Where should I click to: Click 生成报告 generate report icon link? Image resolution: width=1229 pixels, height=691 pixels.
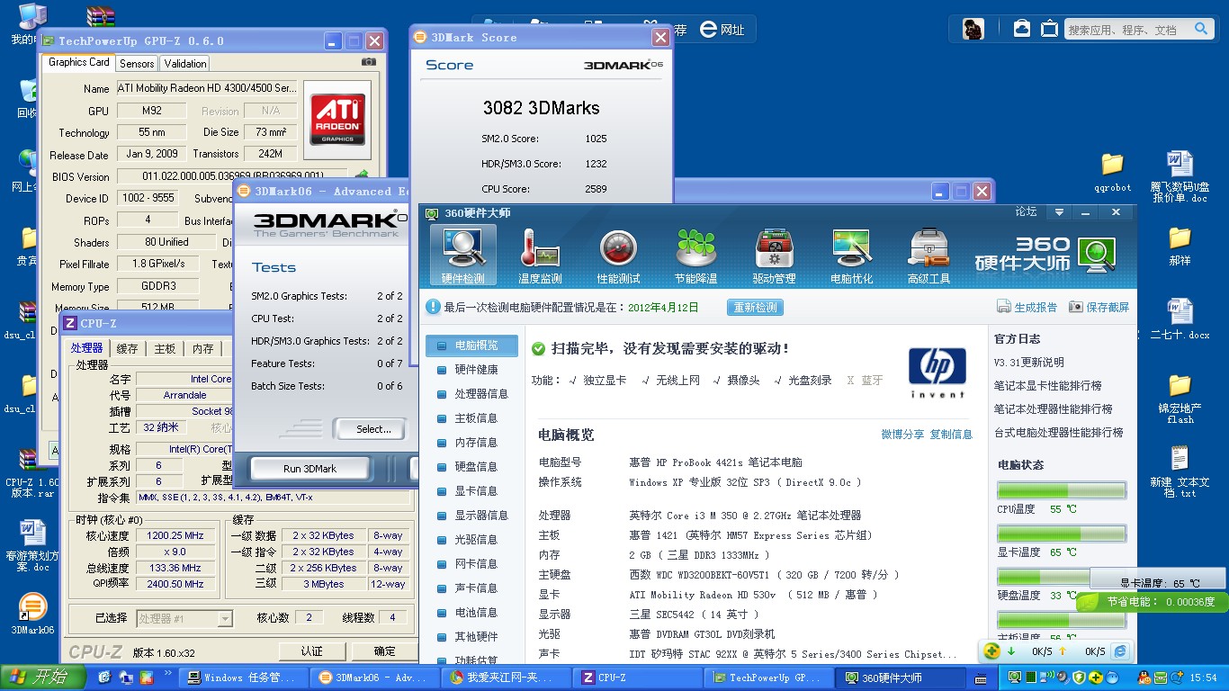[1027, 307]
